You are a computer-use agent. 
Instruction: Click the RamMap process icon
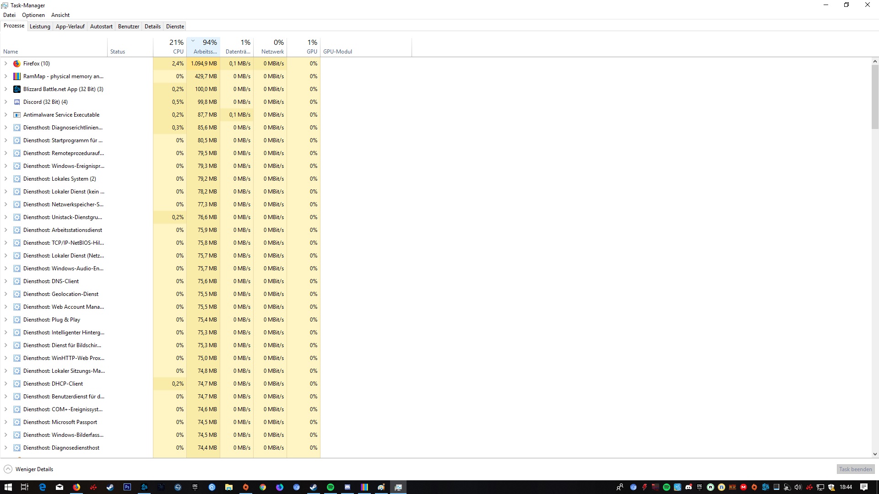tap(17, 76)
